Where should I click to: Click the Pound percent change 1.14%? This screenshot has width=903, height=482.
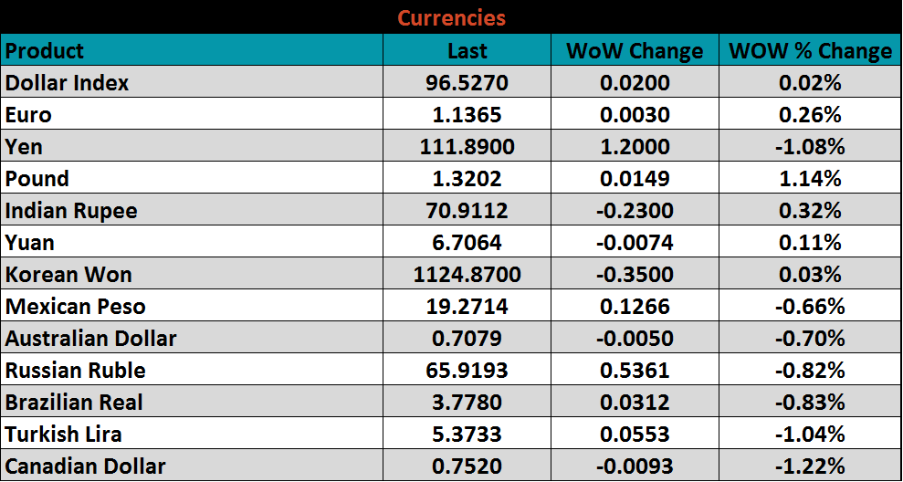click(810, 179)
